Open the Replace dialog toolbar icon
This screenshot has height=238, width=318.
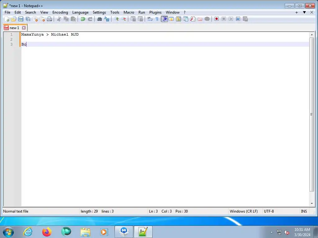click(x=107, y=19)
